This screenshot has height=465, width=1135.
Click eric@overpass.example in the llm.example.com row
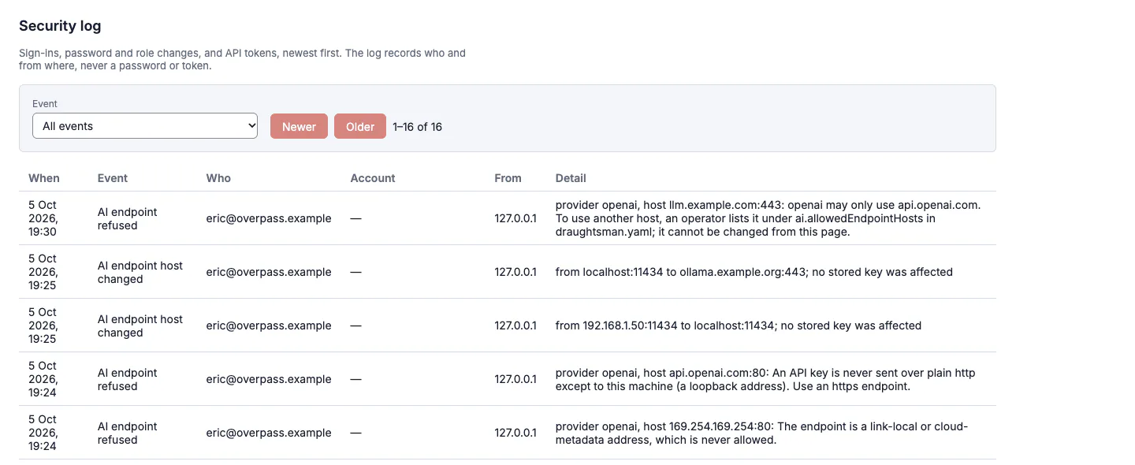[x=269, y=218]
